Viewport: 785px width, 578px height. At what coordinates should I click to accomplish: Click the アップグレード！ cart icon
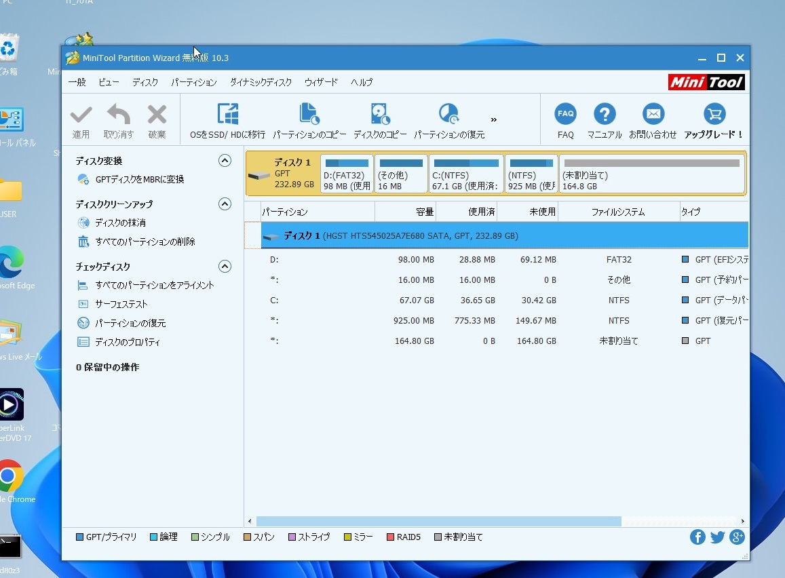[714, 115]
